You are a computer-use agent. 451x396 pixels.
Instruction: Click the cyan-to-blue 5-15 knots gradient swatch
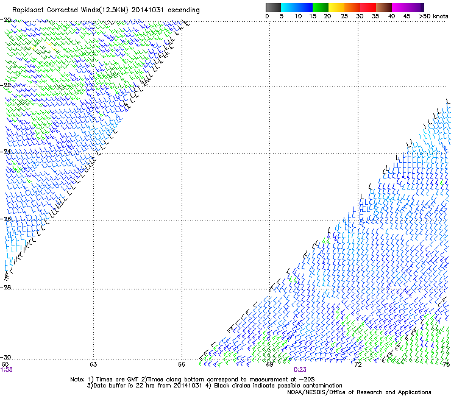point(297,7)
